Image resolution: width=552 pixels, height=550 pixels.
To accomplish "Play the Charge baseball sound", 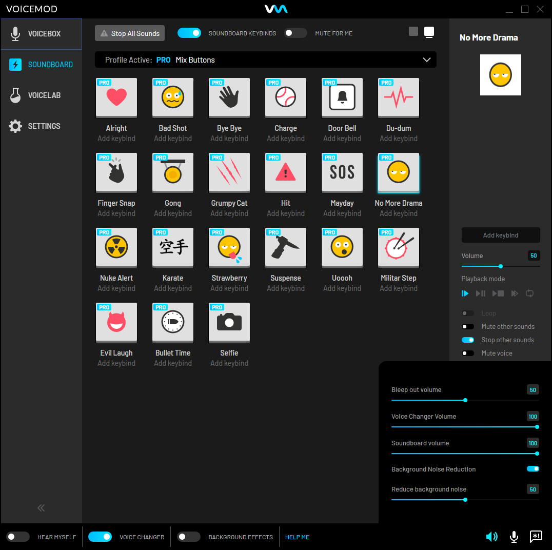I will tap(286, 97).
